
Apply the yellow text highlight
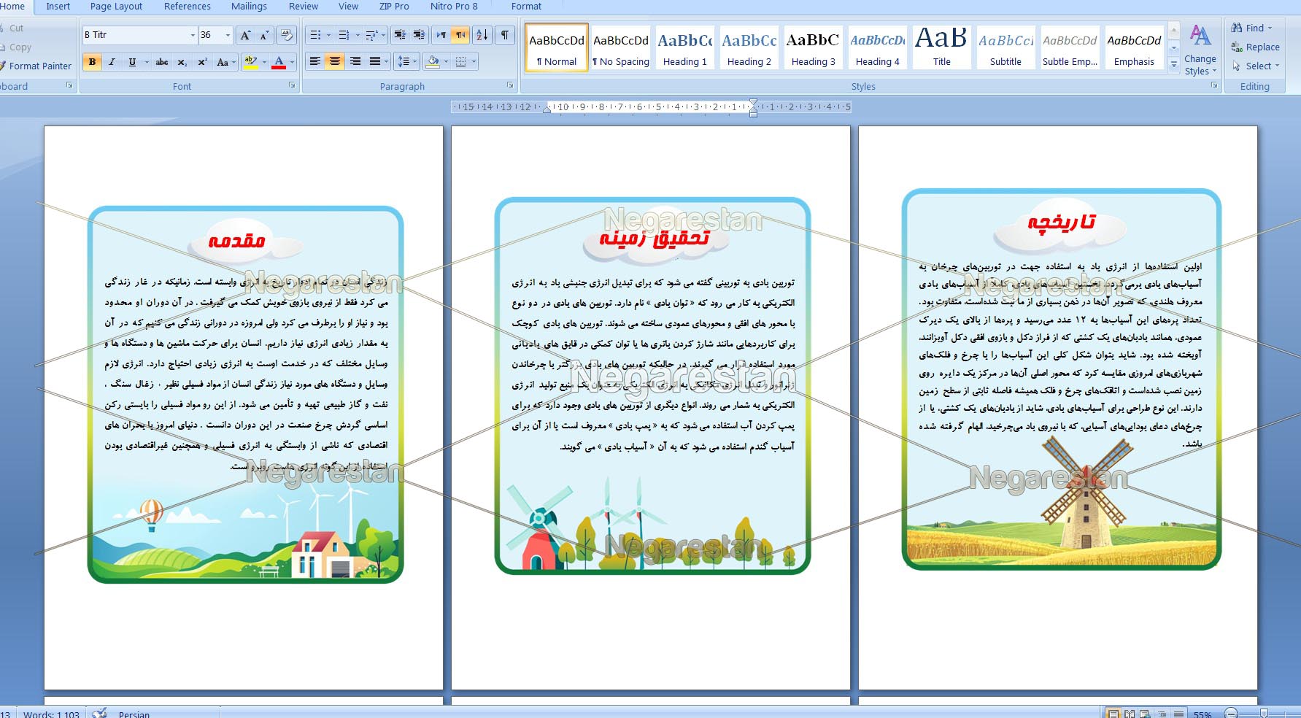point(250,62)
